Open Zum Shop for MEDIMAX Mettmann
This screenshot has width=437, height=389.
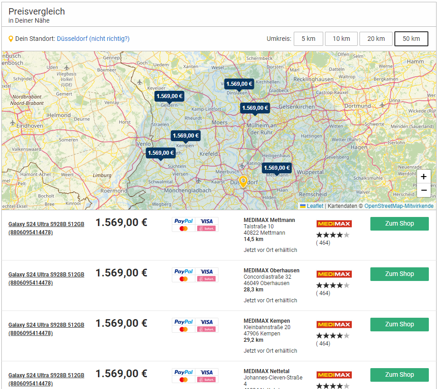[399, 223]
